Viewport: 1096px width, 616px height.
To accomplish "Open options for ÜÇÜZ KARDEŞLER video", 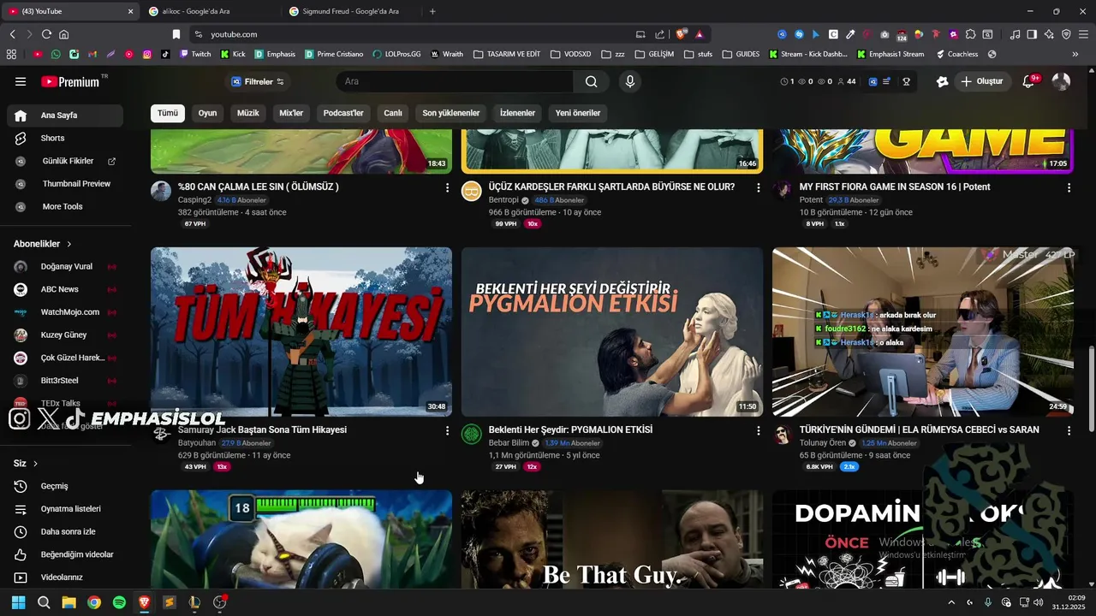I will tap(758, 187).
